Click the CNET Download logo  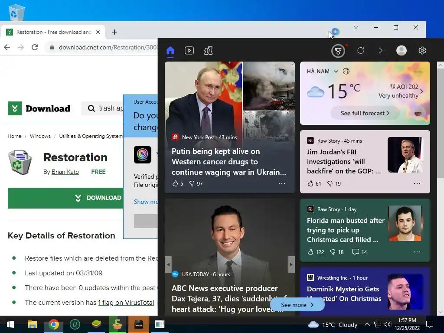[39, 108]
